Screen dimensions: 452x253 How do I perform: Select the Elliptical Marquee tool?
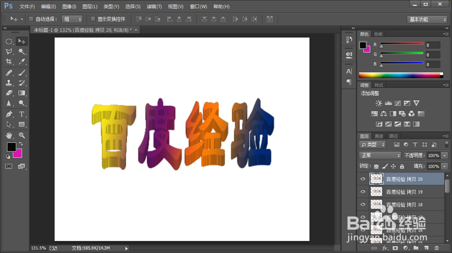click(x=9, y=42)
